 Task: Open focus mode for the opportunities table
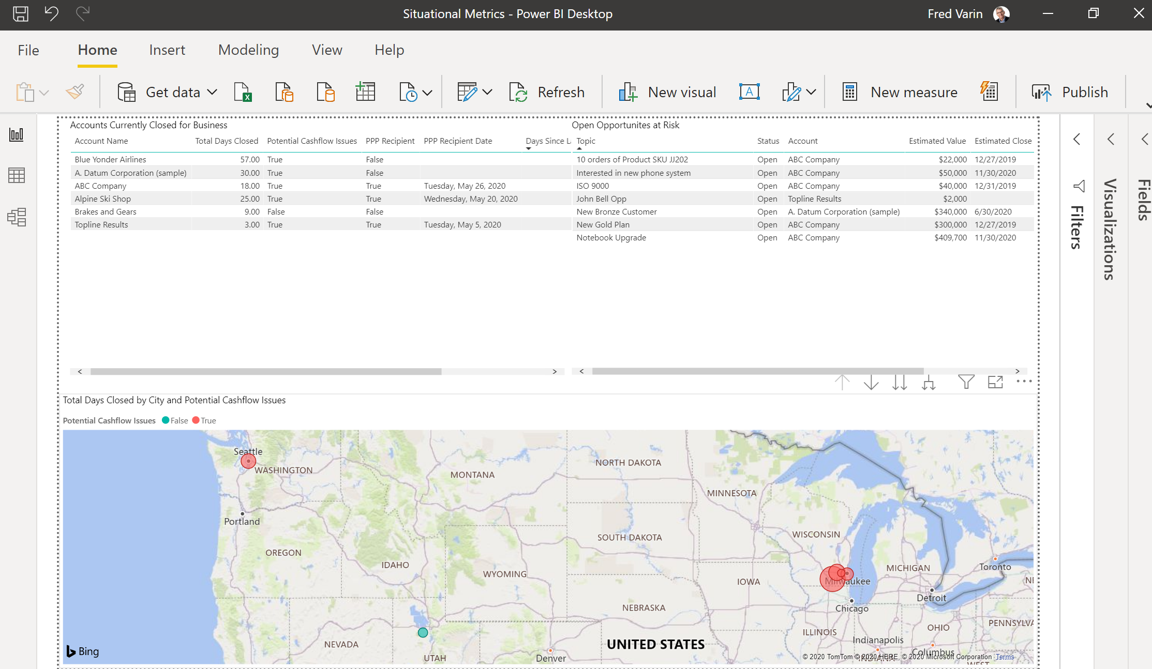995,382
